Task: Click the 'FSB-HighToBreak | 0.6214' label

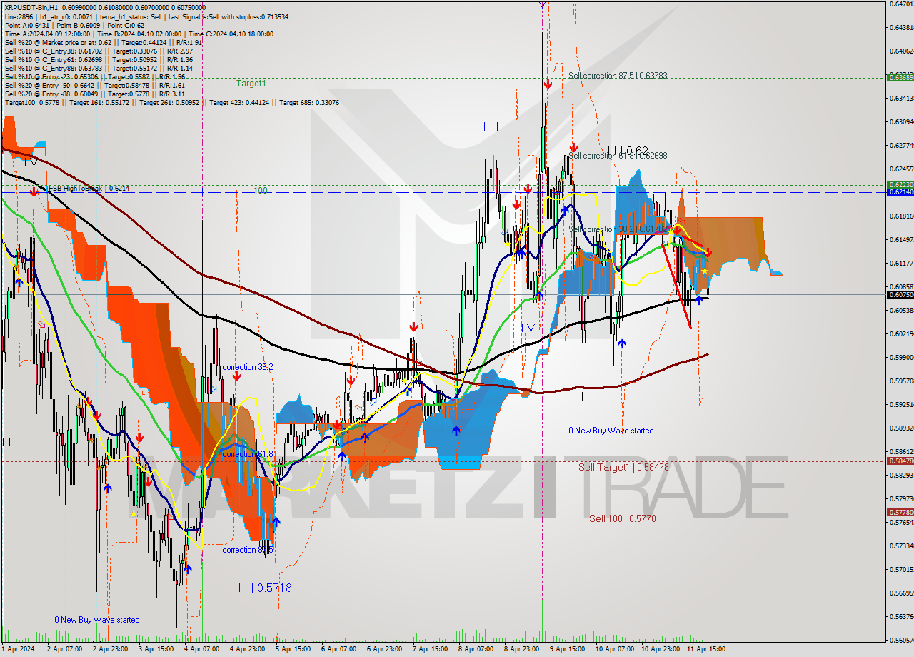Action: click(x=89, y=188)
